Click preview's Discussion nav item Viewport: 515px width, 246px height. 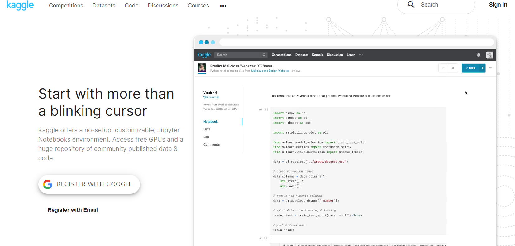pos(335,55)
